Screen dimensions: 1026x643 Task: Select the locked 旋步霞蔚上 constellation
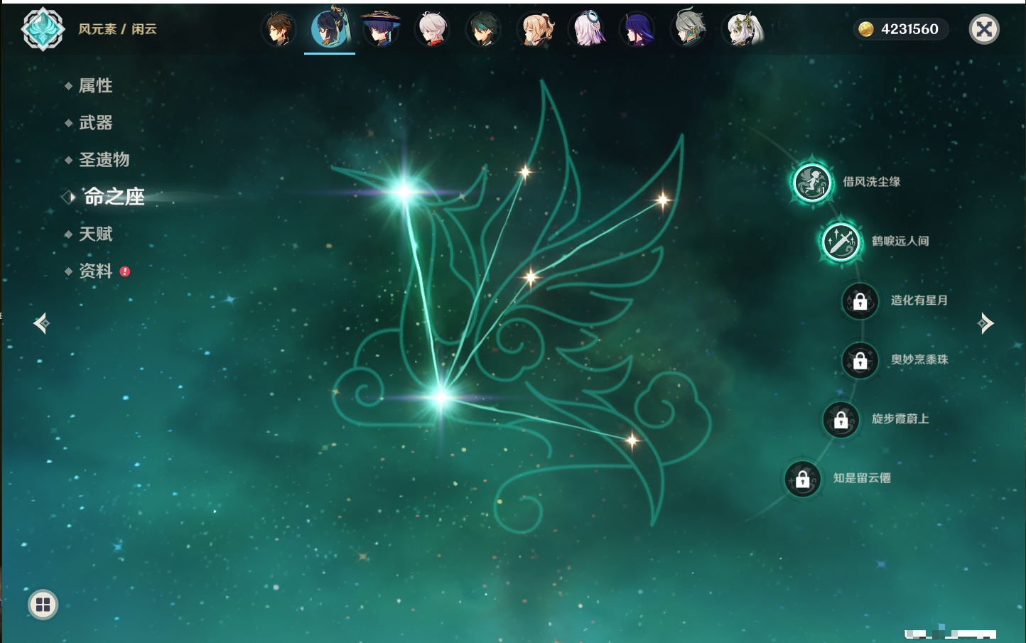841,420
